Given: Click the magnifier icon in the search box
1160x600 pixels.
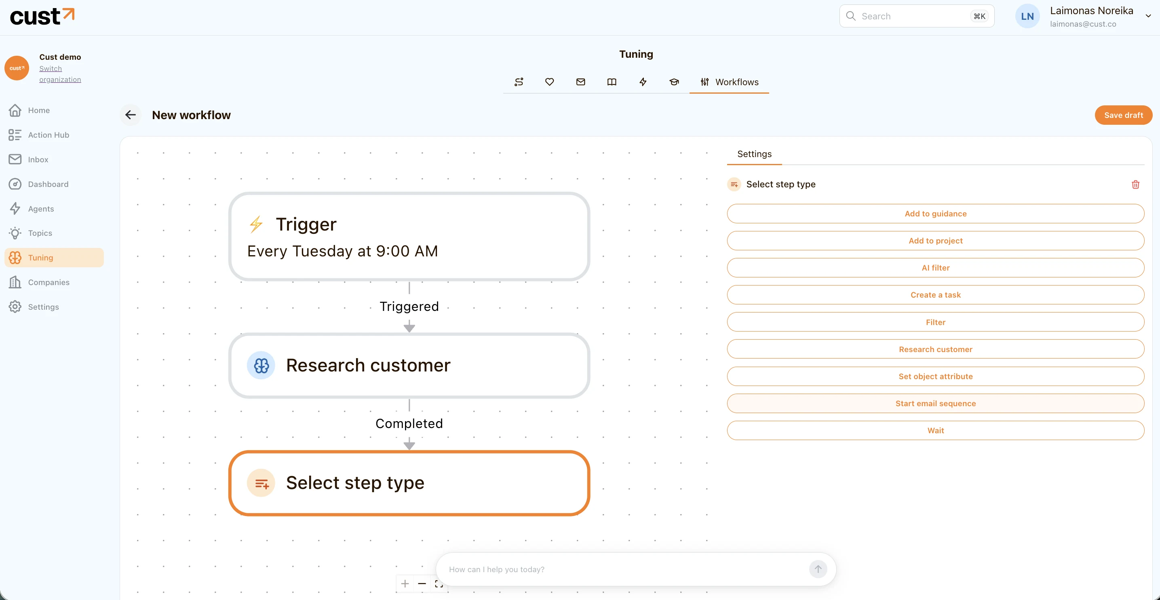Looking at the screenshot, I should click(850, 16).
